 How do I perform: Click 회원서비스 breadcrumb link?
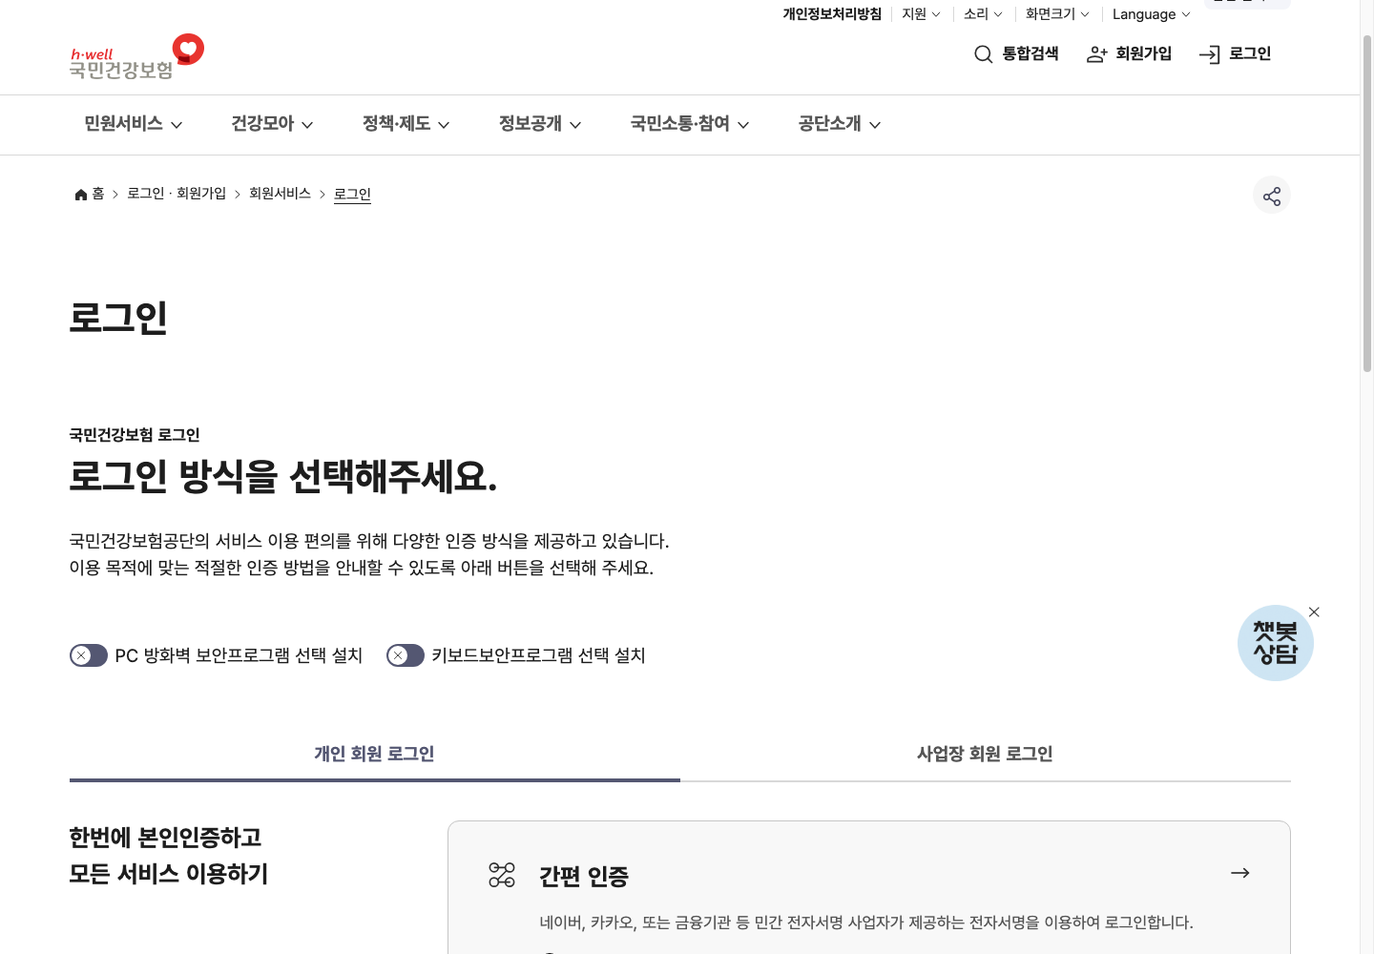pos(281,194)
